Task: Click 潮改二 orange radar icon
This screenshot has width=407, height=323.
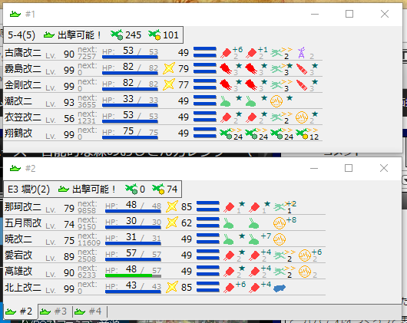Action: point(276,101)
